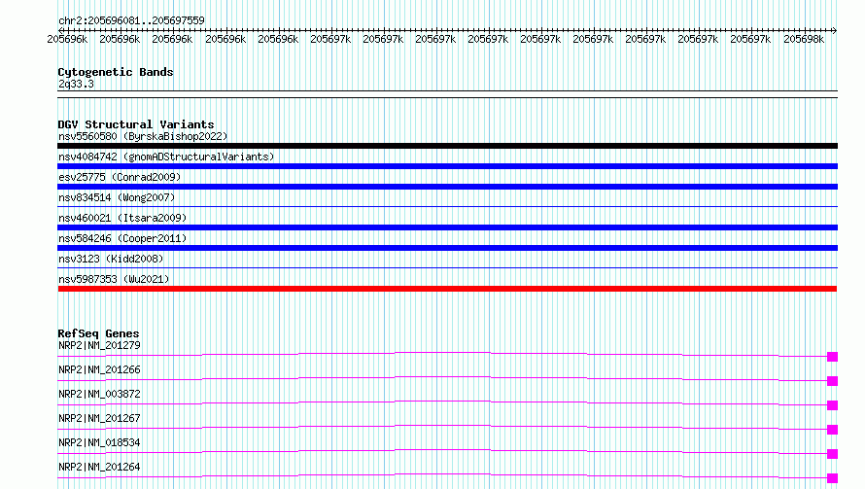Open variant nsv5560580 (ByrskaBishop2022) label
The width and height of the screenshot is (865, 489).
coord(143,136)
